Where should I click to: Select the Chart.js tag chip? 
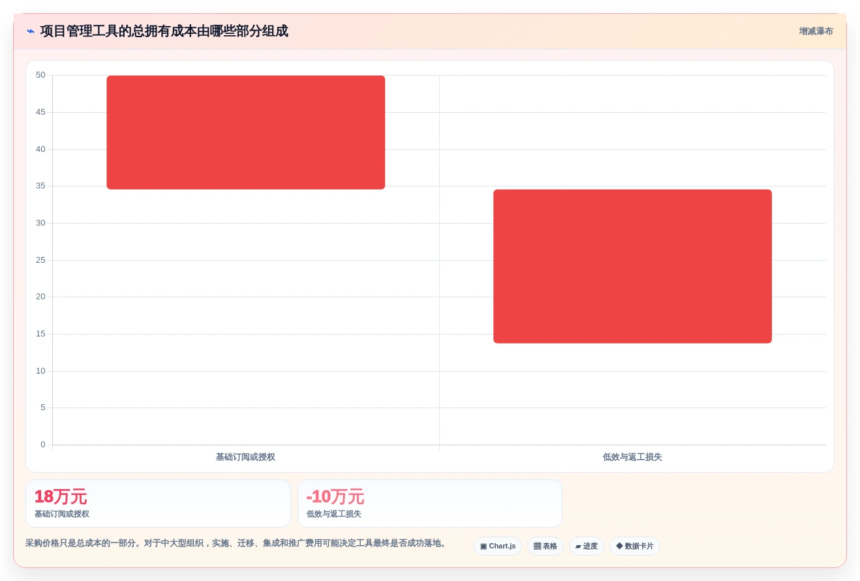[x=498, y=546]
